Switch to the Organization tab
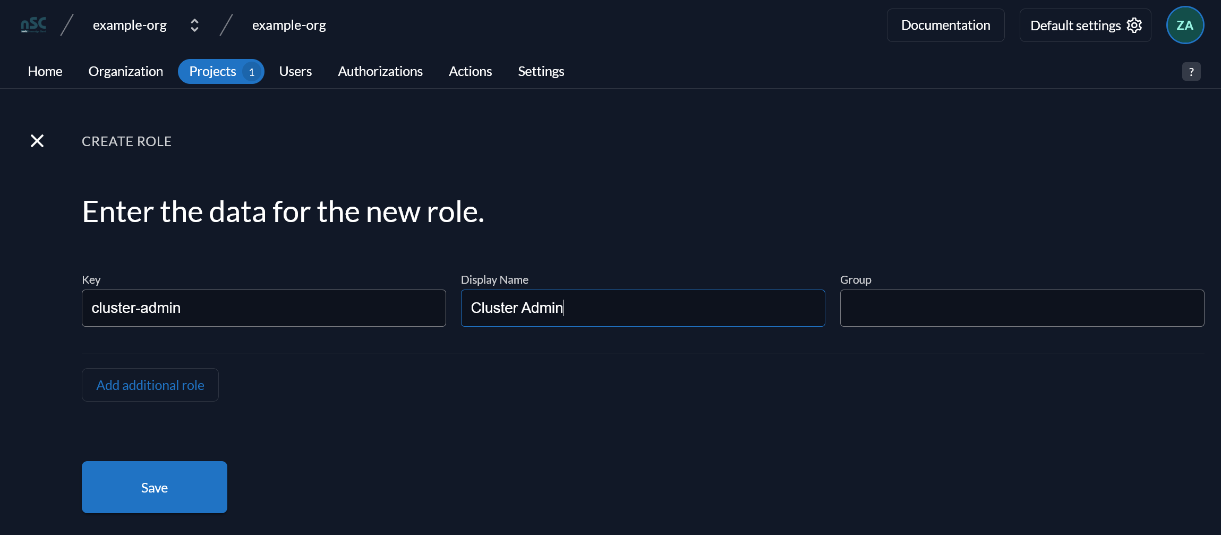This screenshot has height=535, width=1221. click(x=126, y=71)
